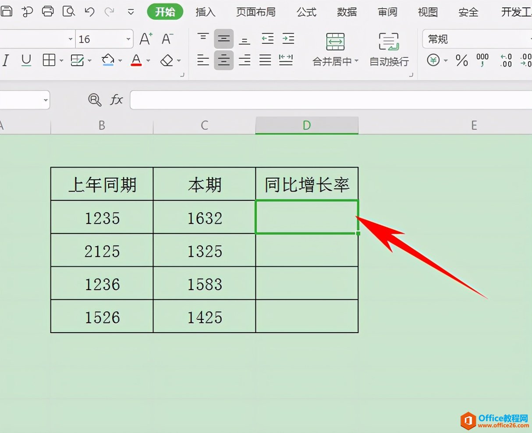Decrease font size with A- icon
532x433 pixels.
pyautogui.click(x=167, y=39)
